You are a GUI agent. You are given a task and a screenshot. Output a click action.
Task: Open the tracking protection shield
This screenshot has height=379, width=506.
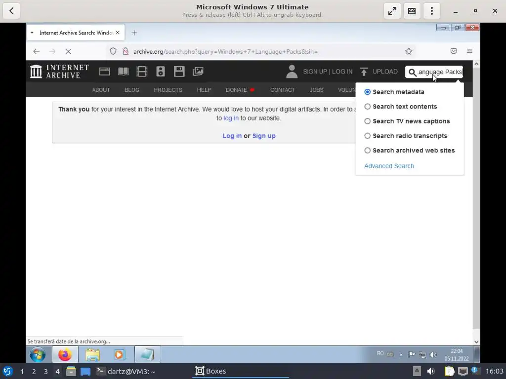coord(113,51)
